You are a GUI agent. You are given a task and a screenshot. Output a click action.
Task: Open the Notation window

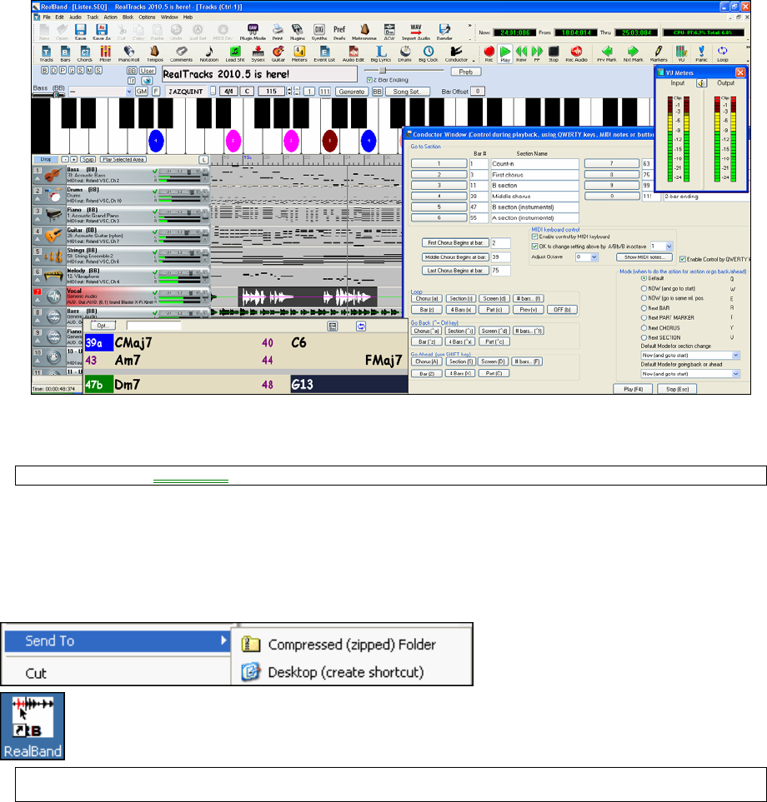click(209, 53)
